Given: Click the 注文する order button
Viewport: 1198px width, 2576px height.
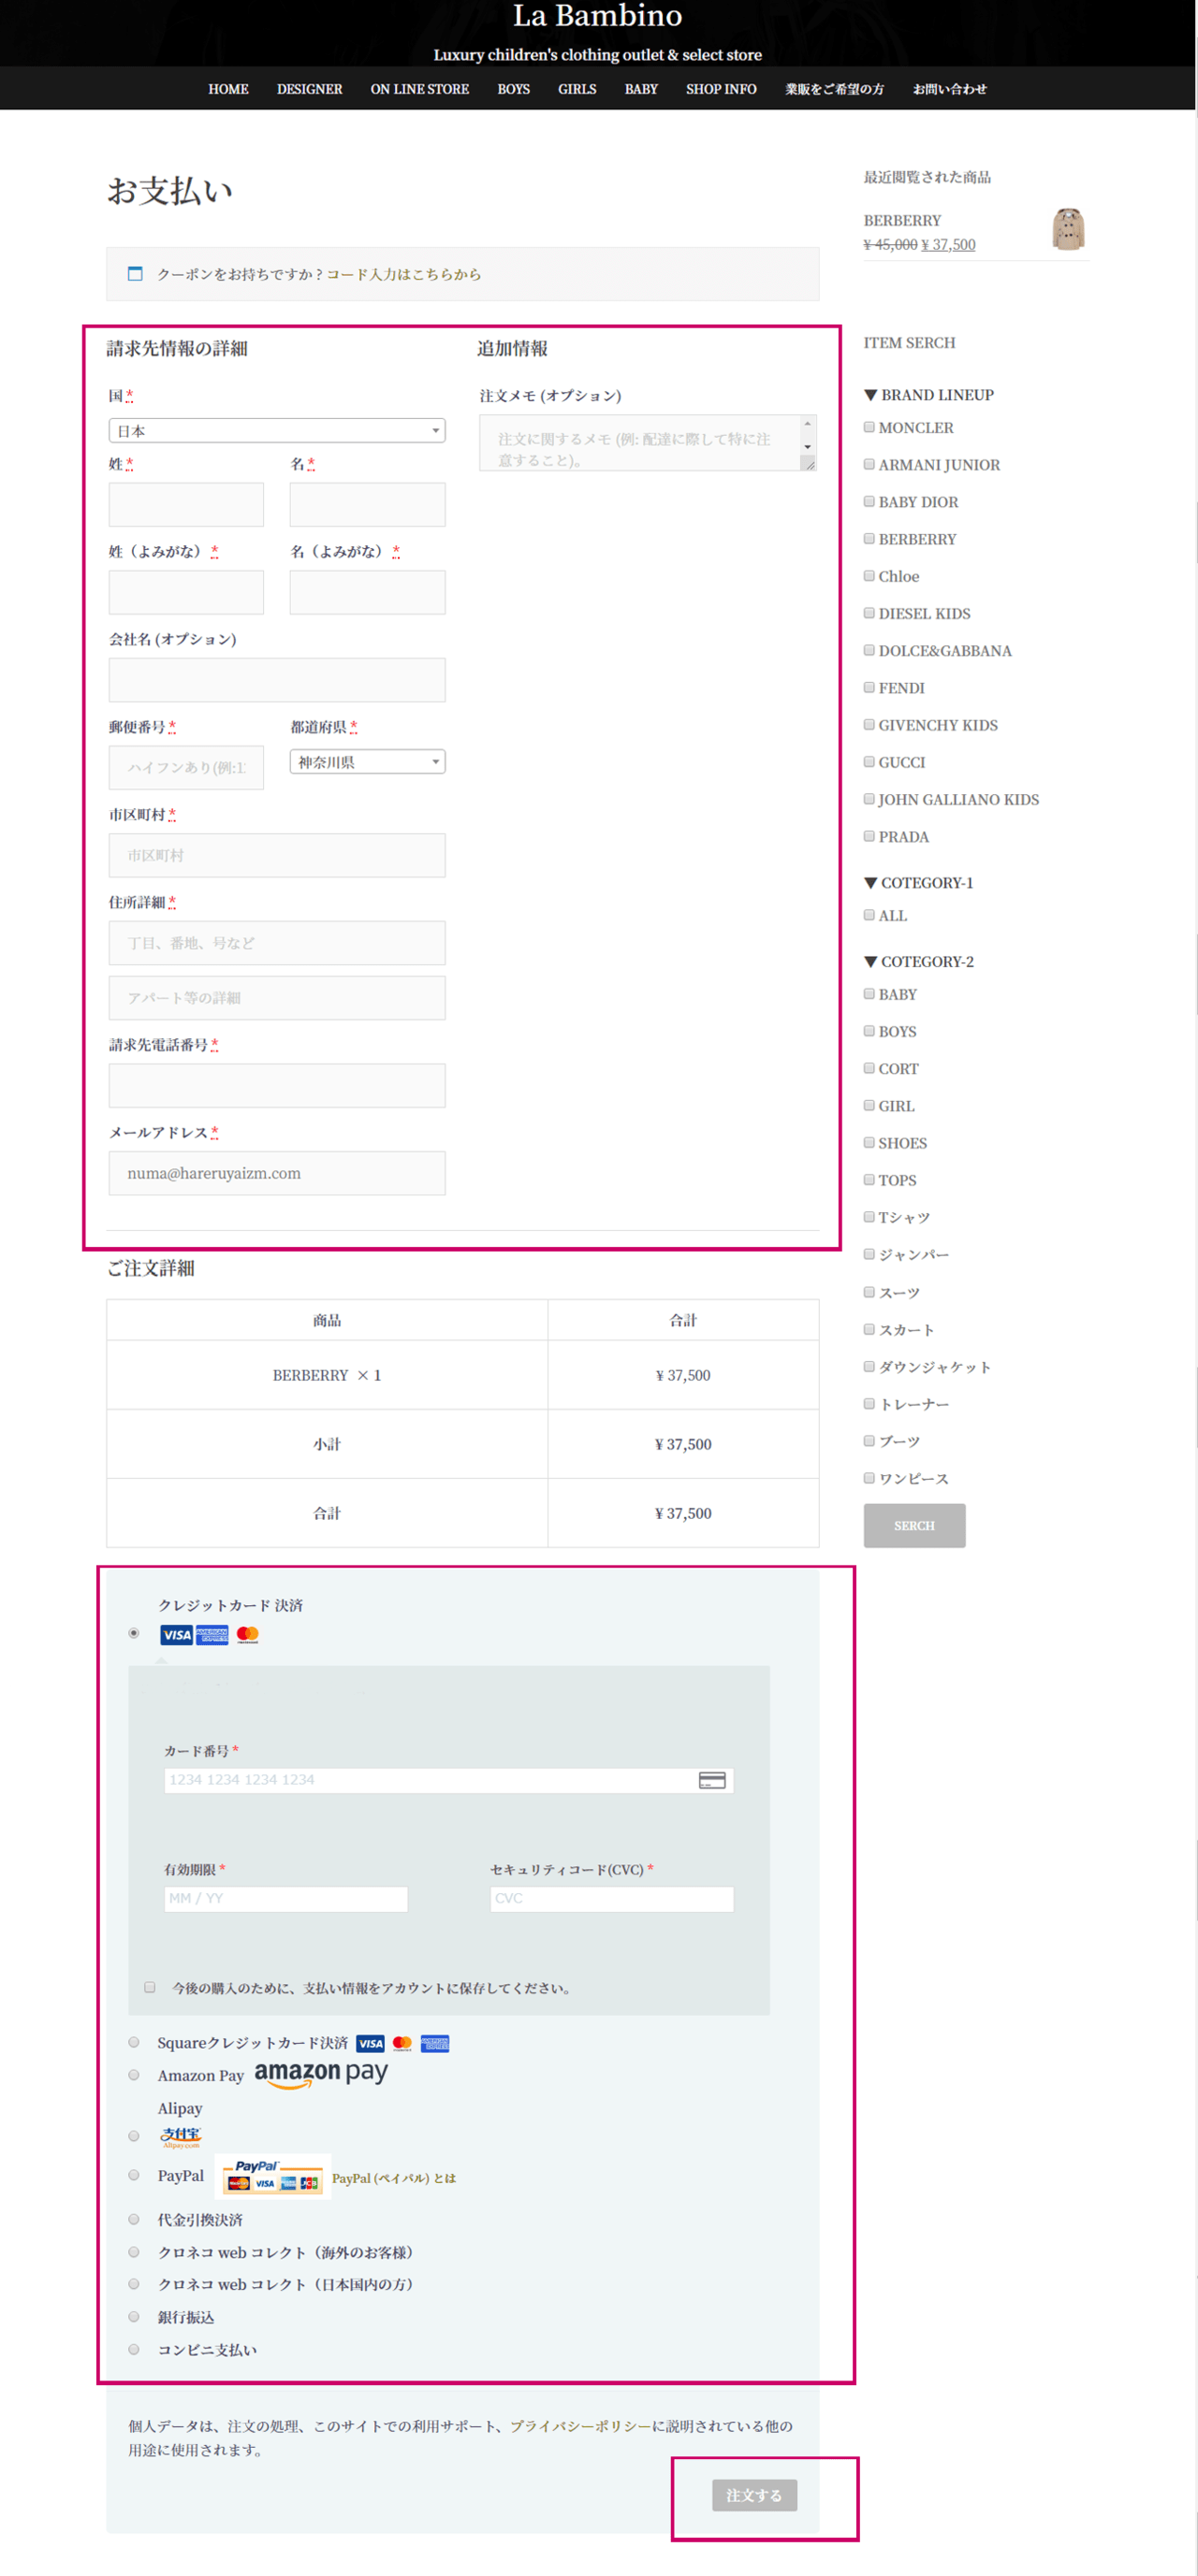Looking at the screenshot, I should (x=754, y=2495).
